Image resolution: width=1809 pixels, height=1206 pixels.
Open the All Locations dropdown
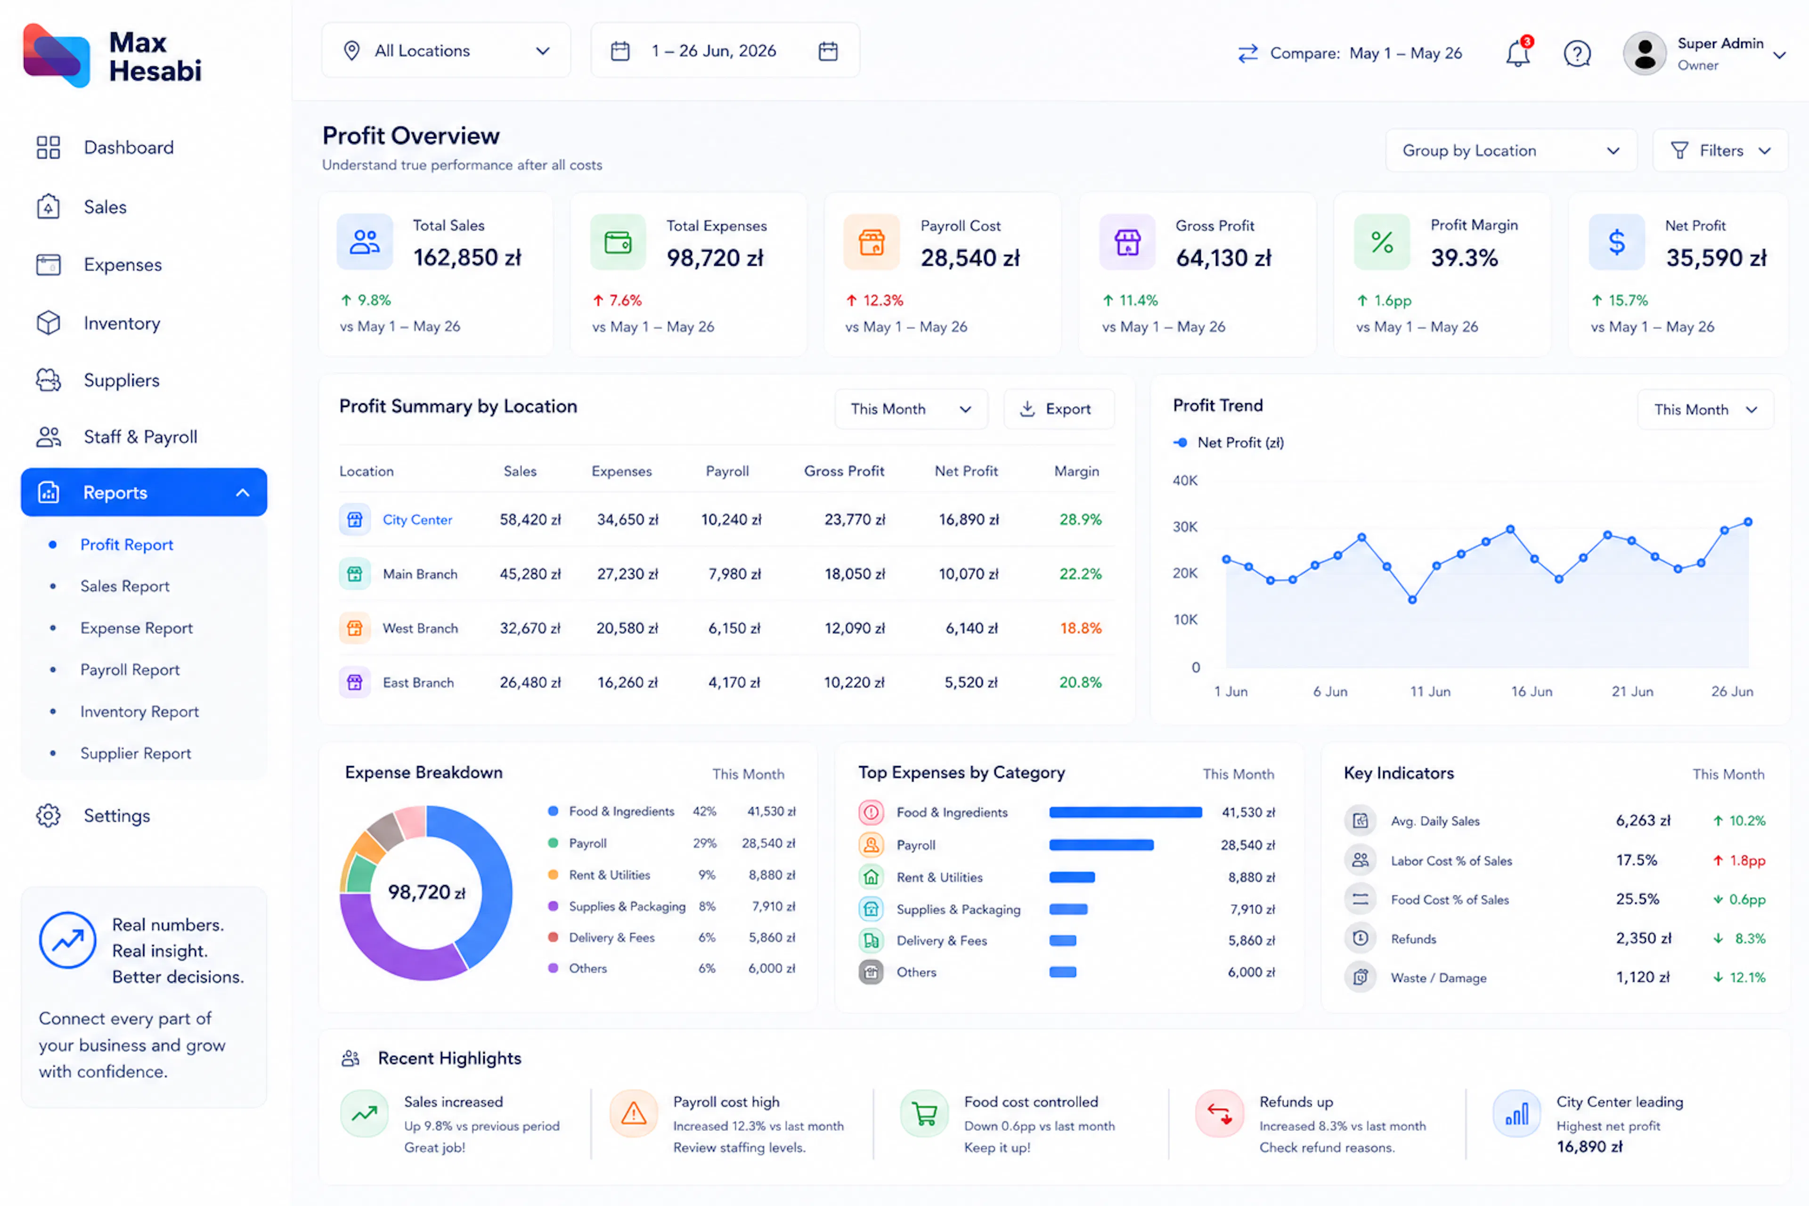[446, 51]
